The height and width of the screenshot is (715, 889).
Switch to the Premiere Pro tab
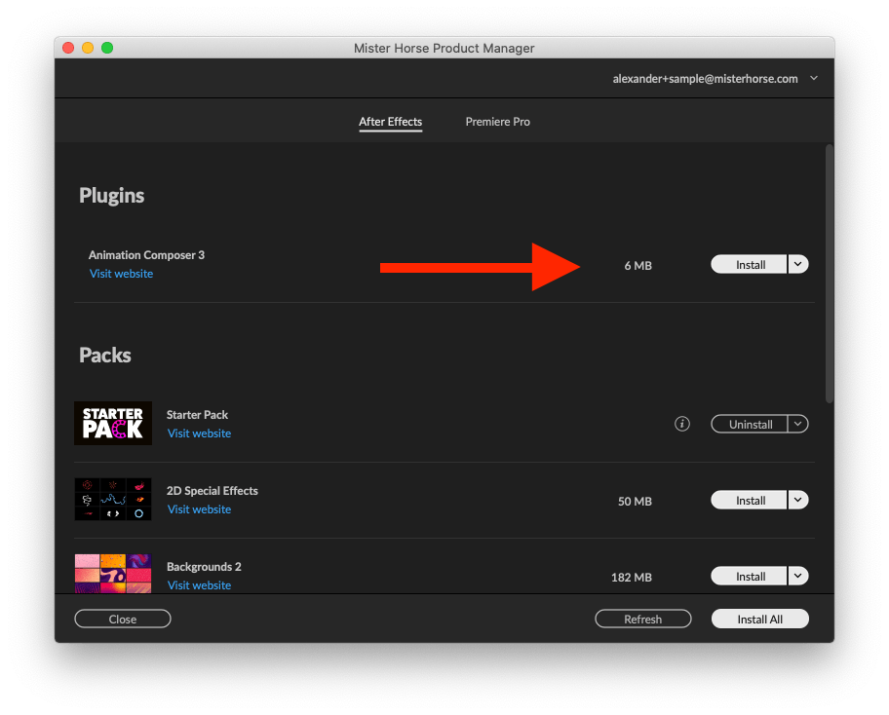pyautogui.click(x=498, y=122)
